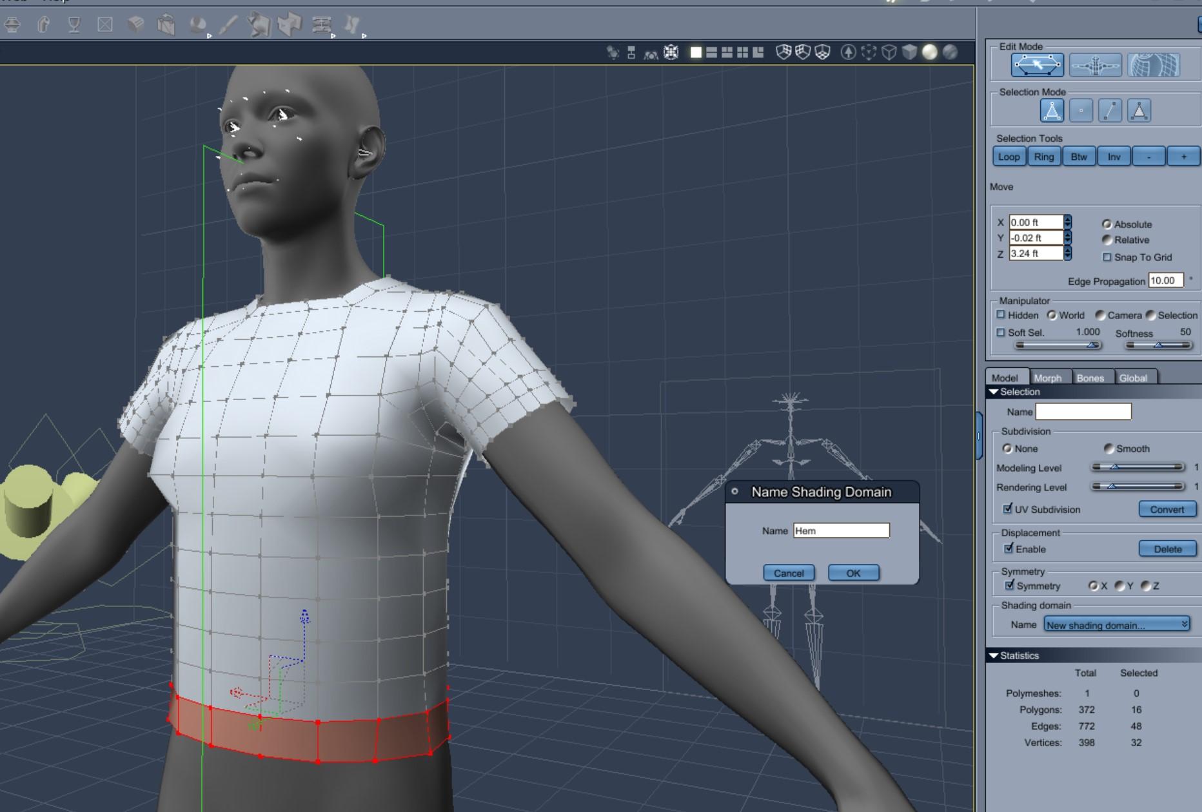Image resolution: width=1202 pixels, height=812 pixels.
Task: Click the Z value stepper arrows
Action: point(1068,253)
